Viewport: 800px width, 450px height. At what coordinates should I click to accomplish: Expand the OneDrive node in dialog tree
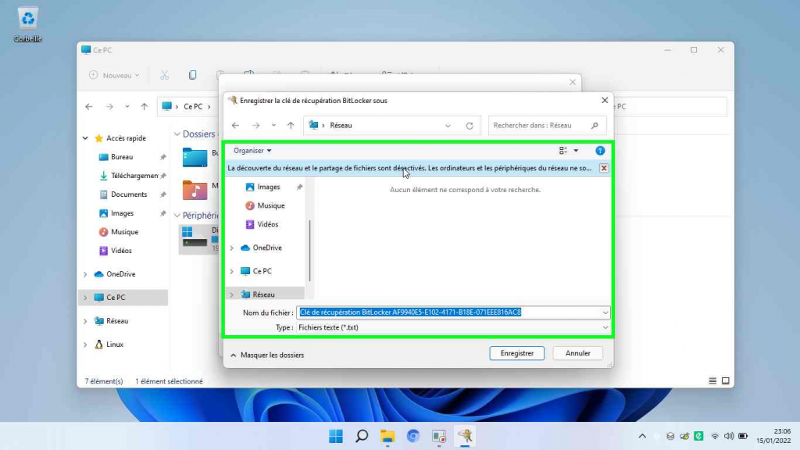click(232, 248)
